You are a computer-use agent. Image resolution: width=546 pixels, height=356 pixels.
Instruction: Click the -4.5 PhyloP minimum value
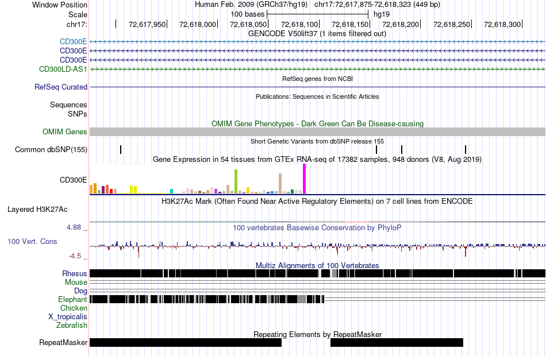(x=75, y=256)
